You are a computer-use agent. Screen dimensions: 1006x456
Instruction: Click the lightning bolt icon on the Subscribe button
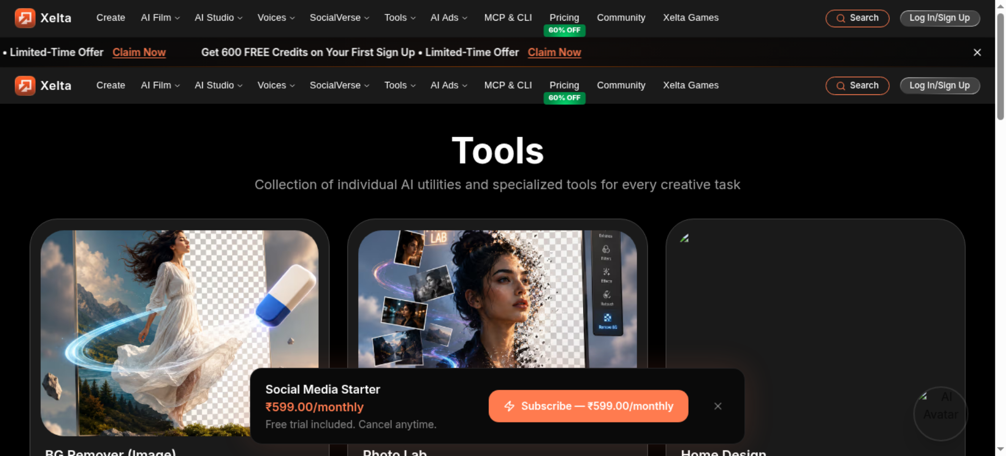(x=510, y=406)
